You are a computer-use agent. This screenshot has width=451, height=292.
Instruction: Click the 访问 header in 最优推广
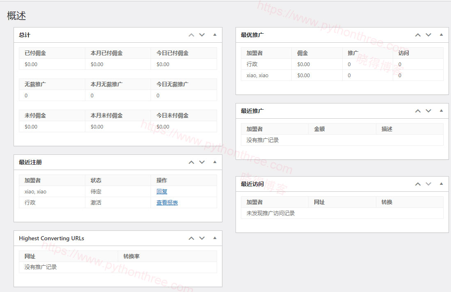(403, 53)
